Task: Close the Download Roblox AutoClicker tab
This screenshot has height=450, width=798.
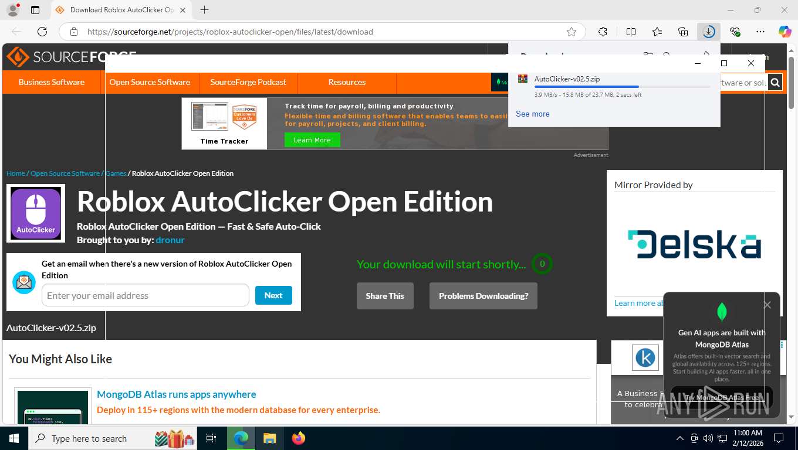Action: pyautogui.click(x=182, y=10)
